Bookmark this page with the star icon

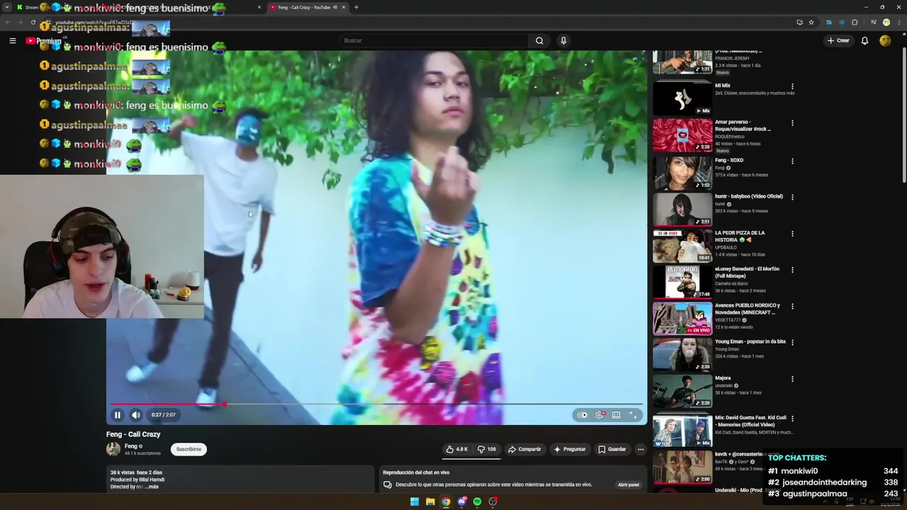point(811,22)
